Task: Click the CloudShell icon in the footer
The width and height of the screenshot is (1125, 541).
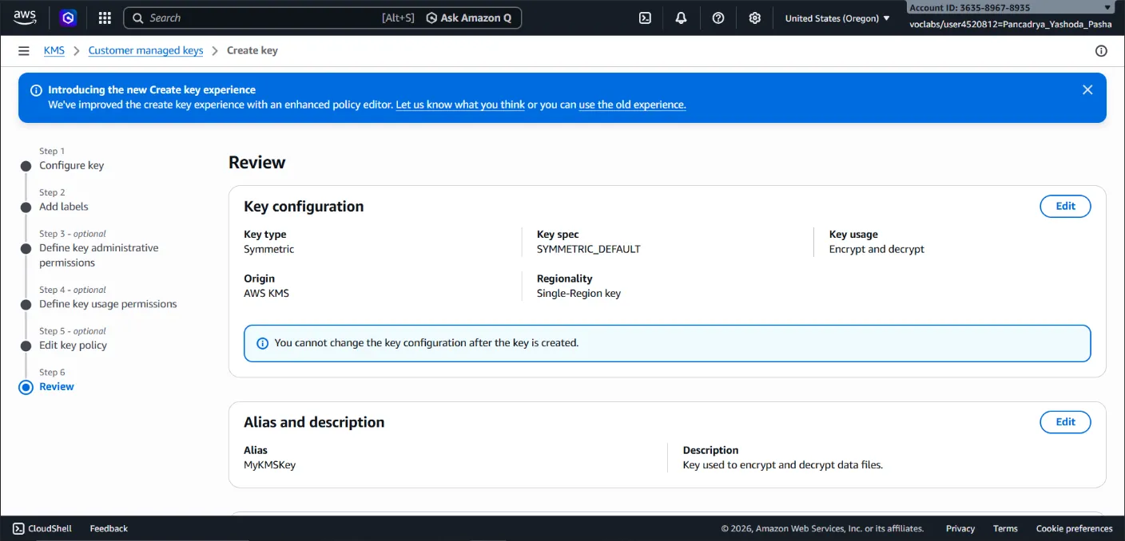Action: pos(18,528)
